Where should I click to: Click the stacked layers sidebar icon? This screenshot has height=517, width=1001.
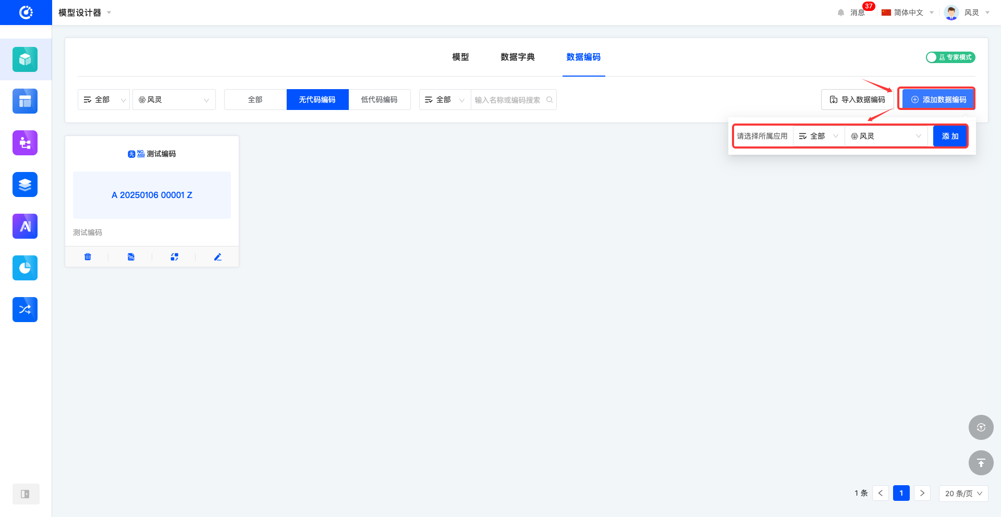tap(25, 184)
